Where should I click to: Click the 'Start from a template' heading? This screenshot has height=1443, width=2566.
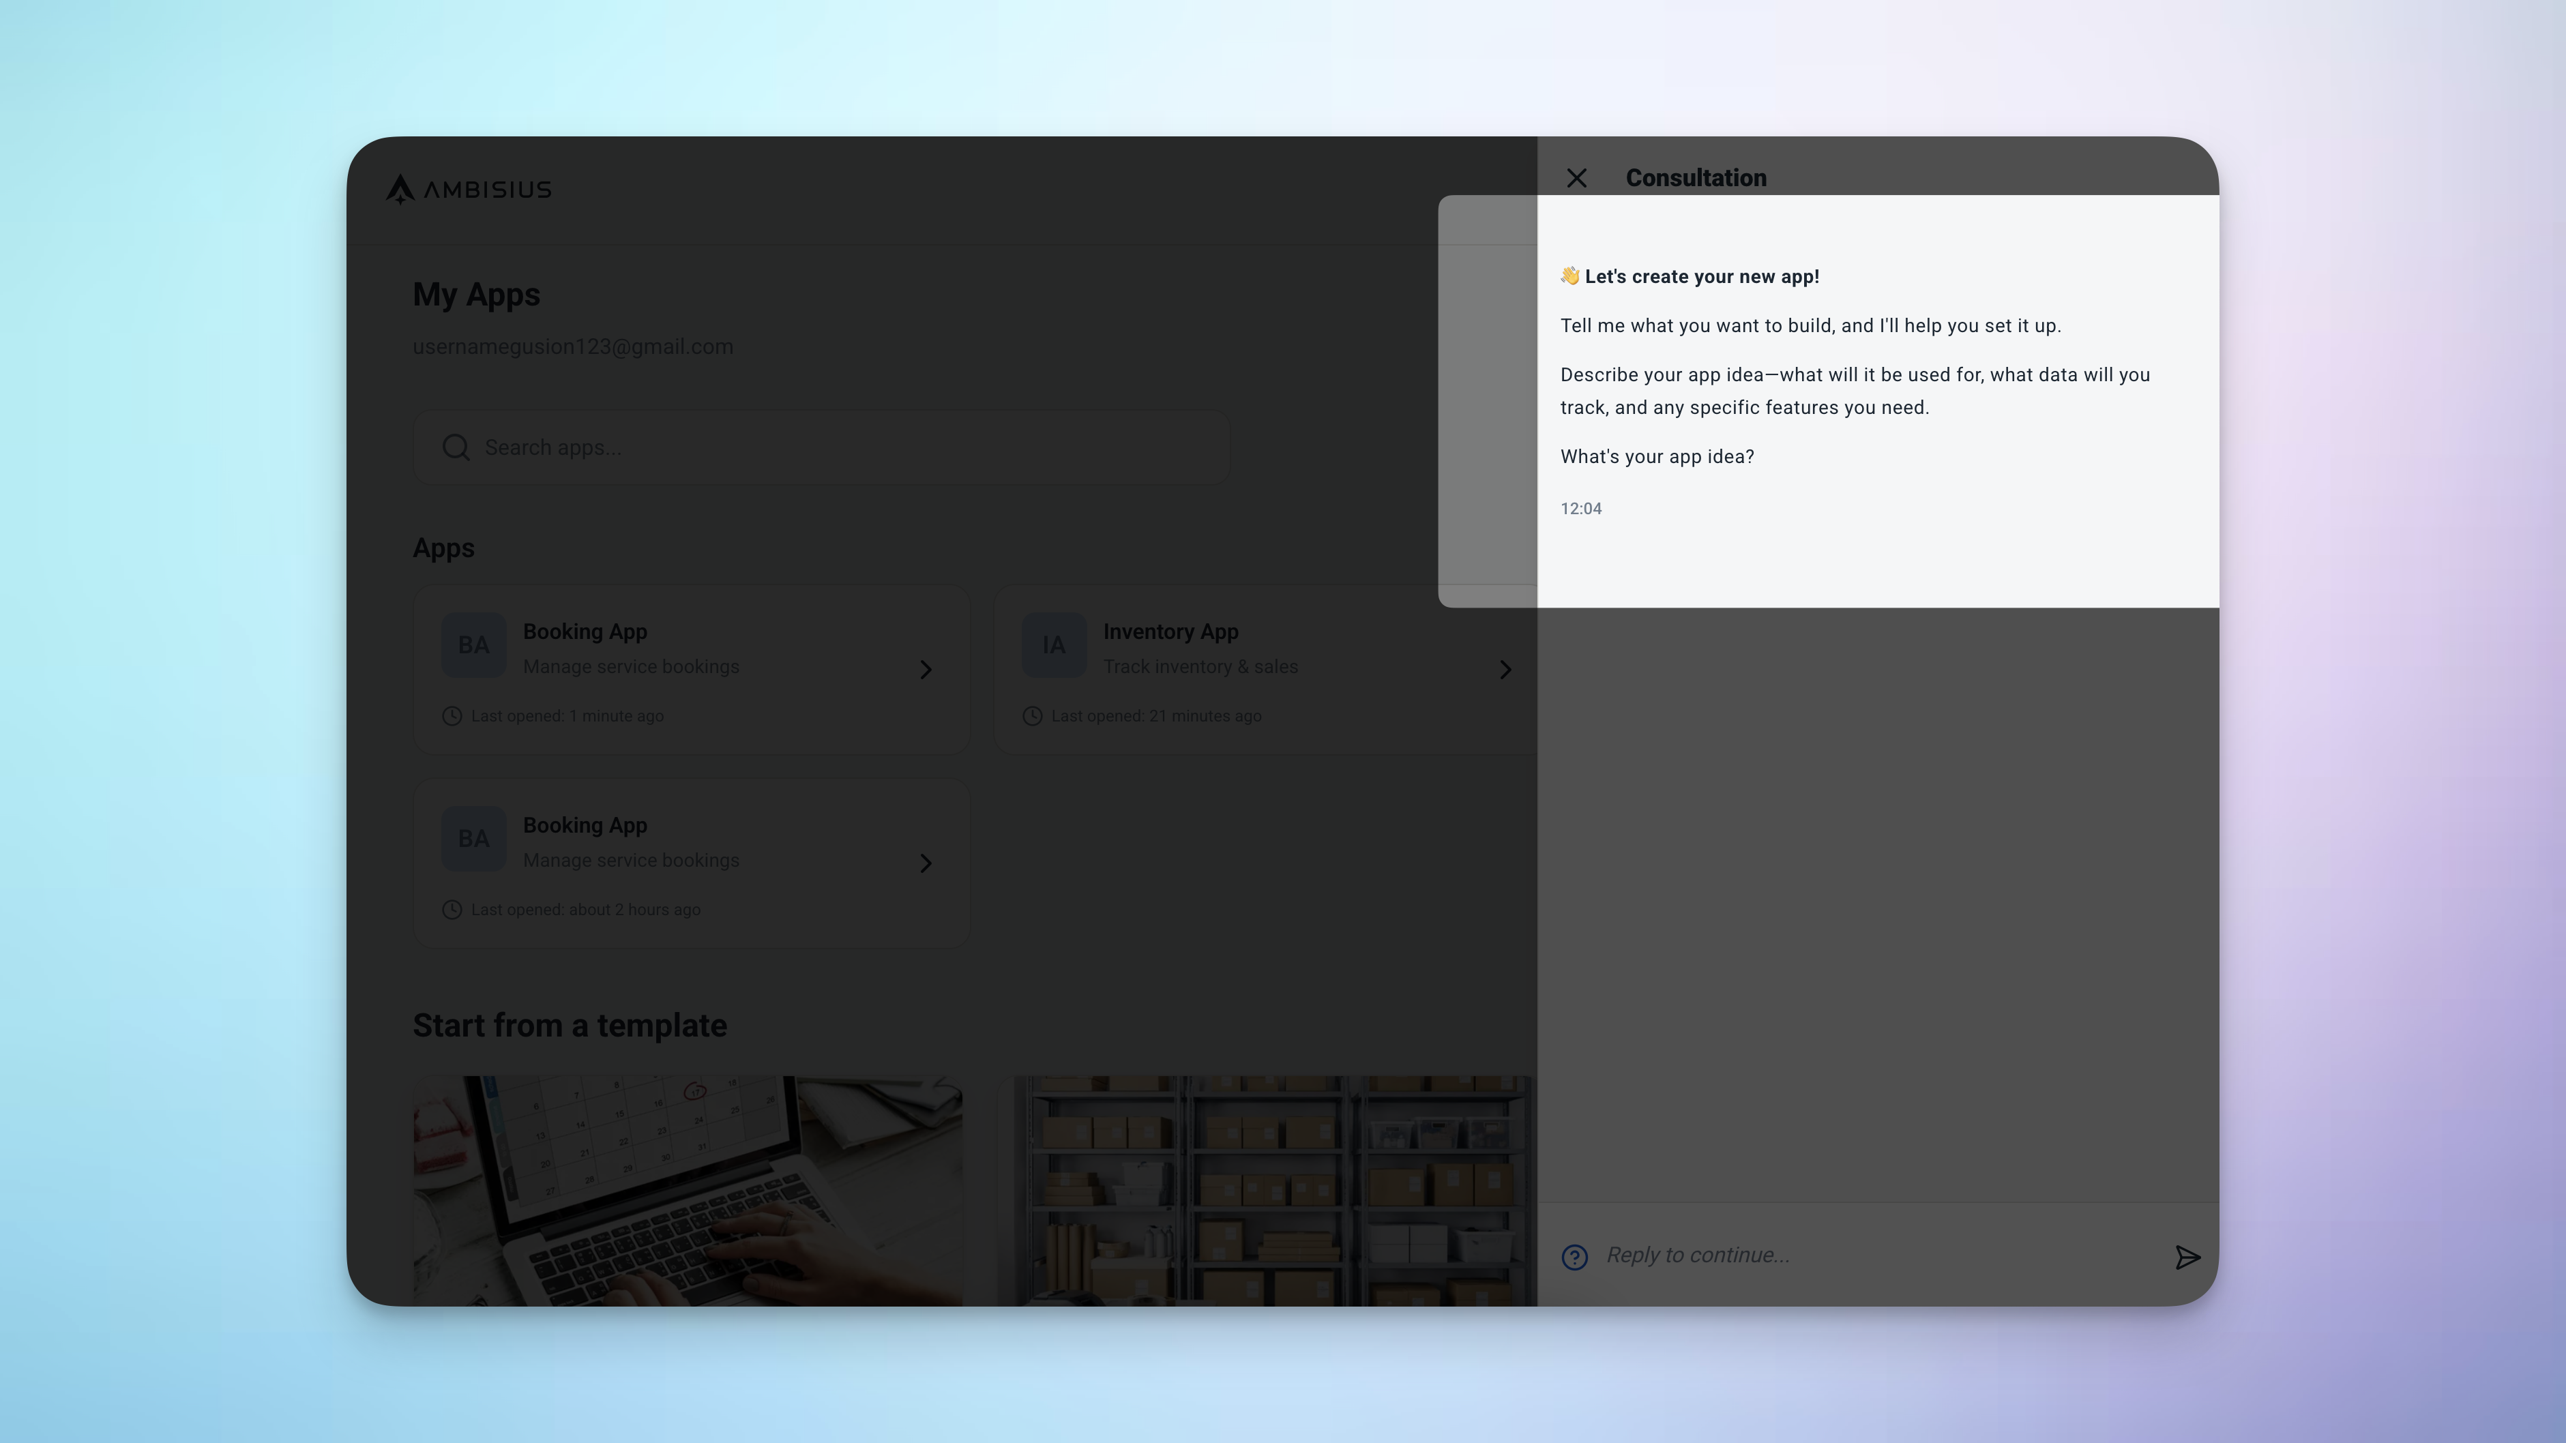coord(570,1026)
